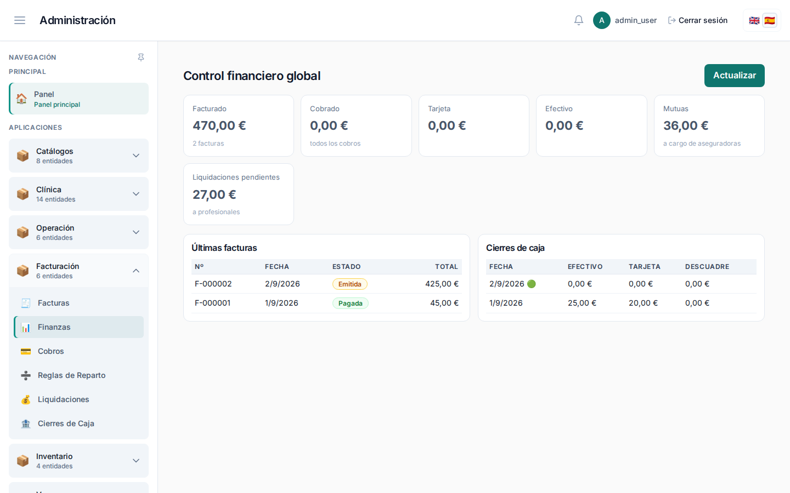The image size is (790, 493).
Task: Click the Finanzas chart icon
Action: click(26, 327)
